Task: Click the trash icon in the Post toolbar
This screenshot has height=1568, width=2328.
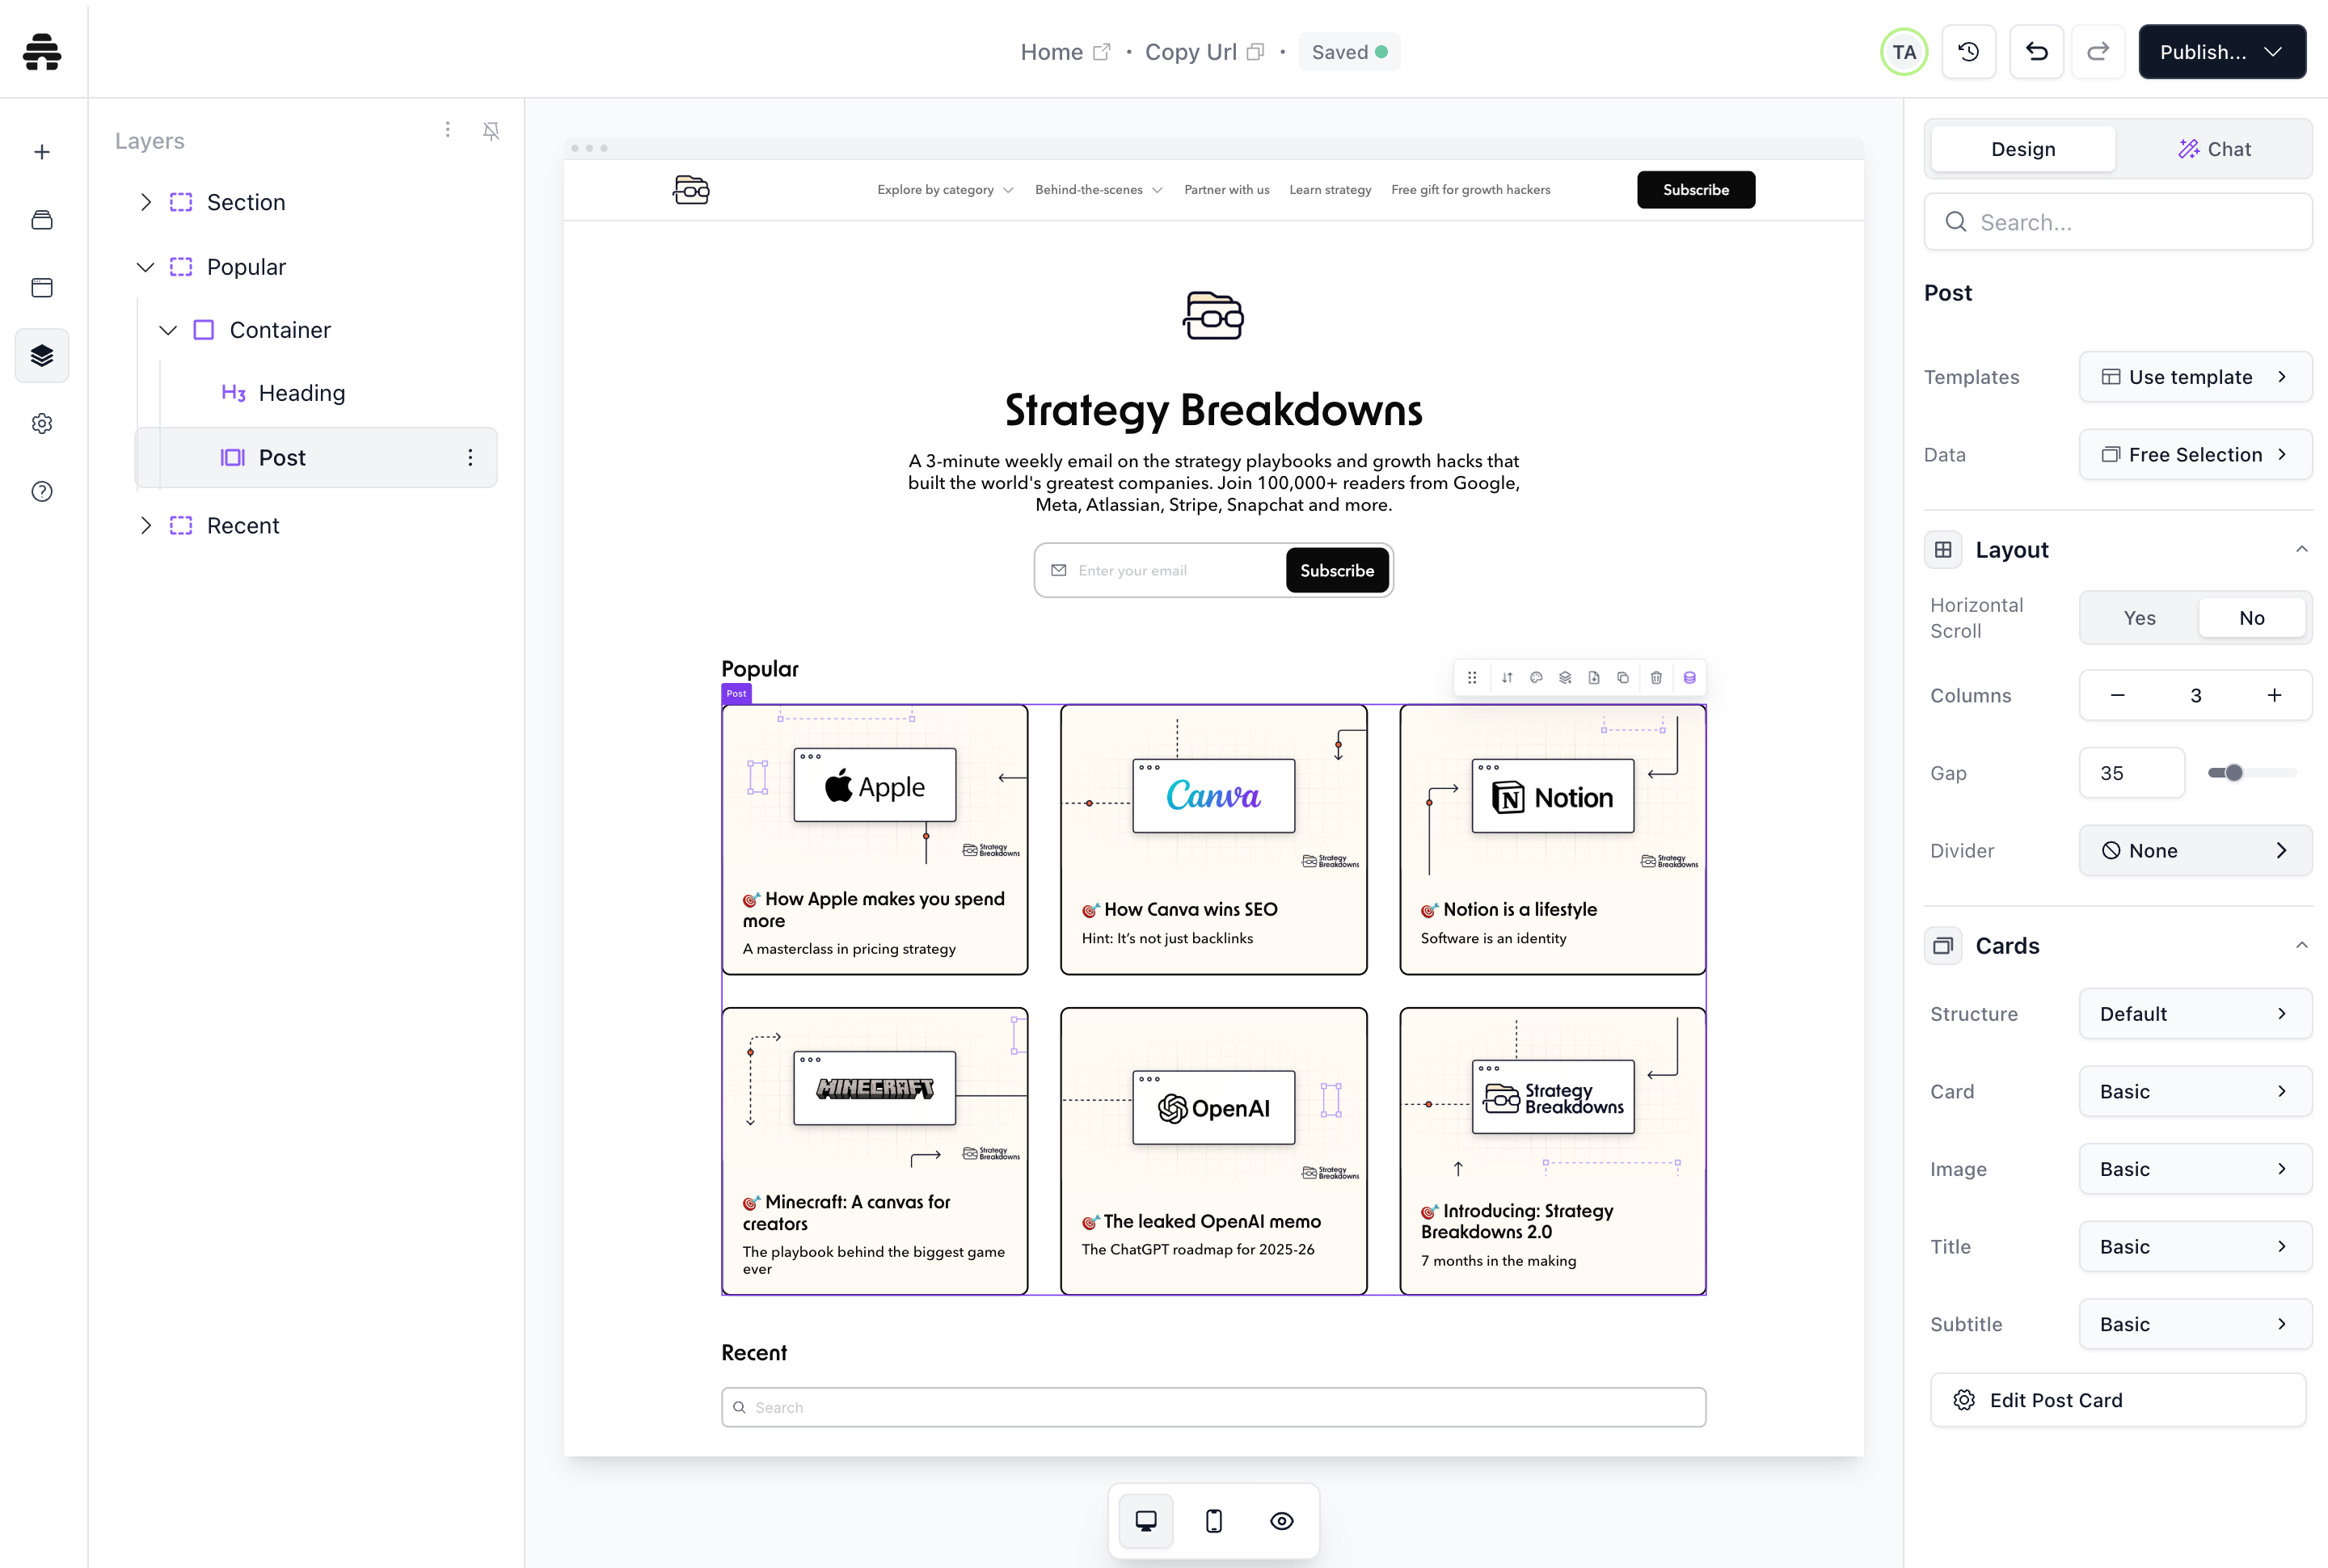Action: (x=1656, y=678)
